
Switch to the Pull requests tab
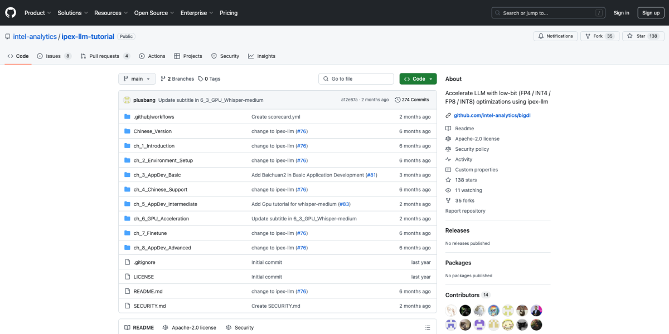pyautogui.click(x=105, y=56)
